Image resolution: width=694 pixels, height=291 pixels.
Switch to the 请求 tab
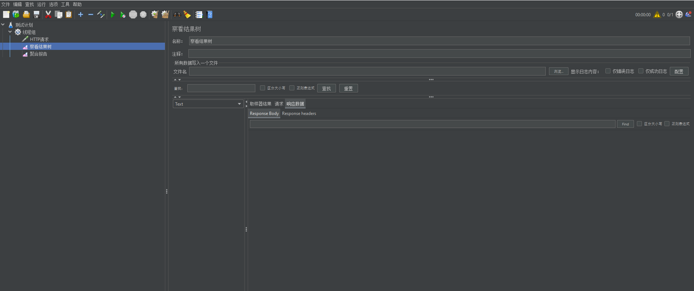pyautogui.click(x=279, y=104)
